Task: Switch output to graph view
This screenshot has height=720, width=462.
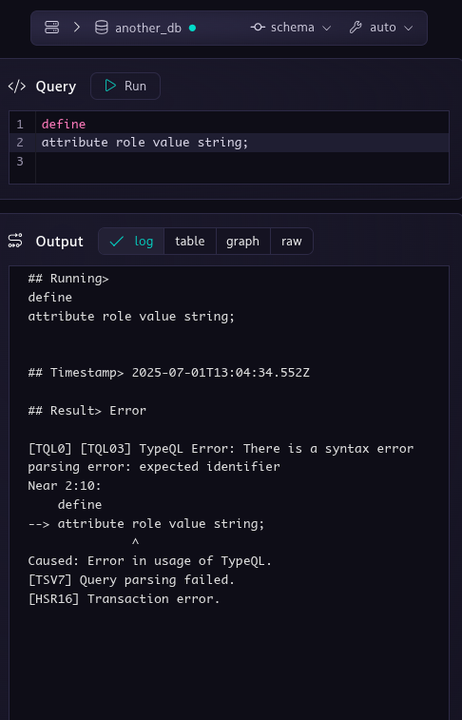Action: 242,241
